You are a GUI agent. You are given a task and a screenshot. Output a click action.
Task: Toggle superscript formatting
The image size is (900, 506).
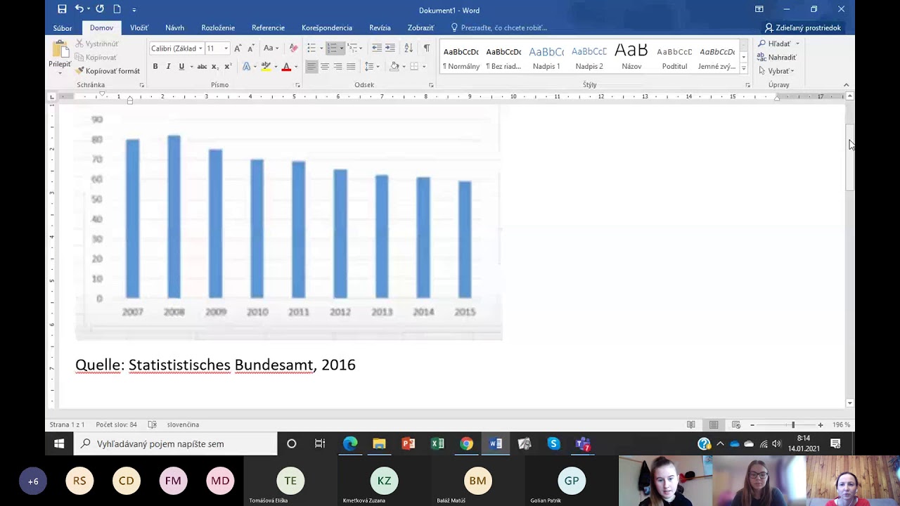point(228,67)
